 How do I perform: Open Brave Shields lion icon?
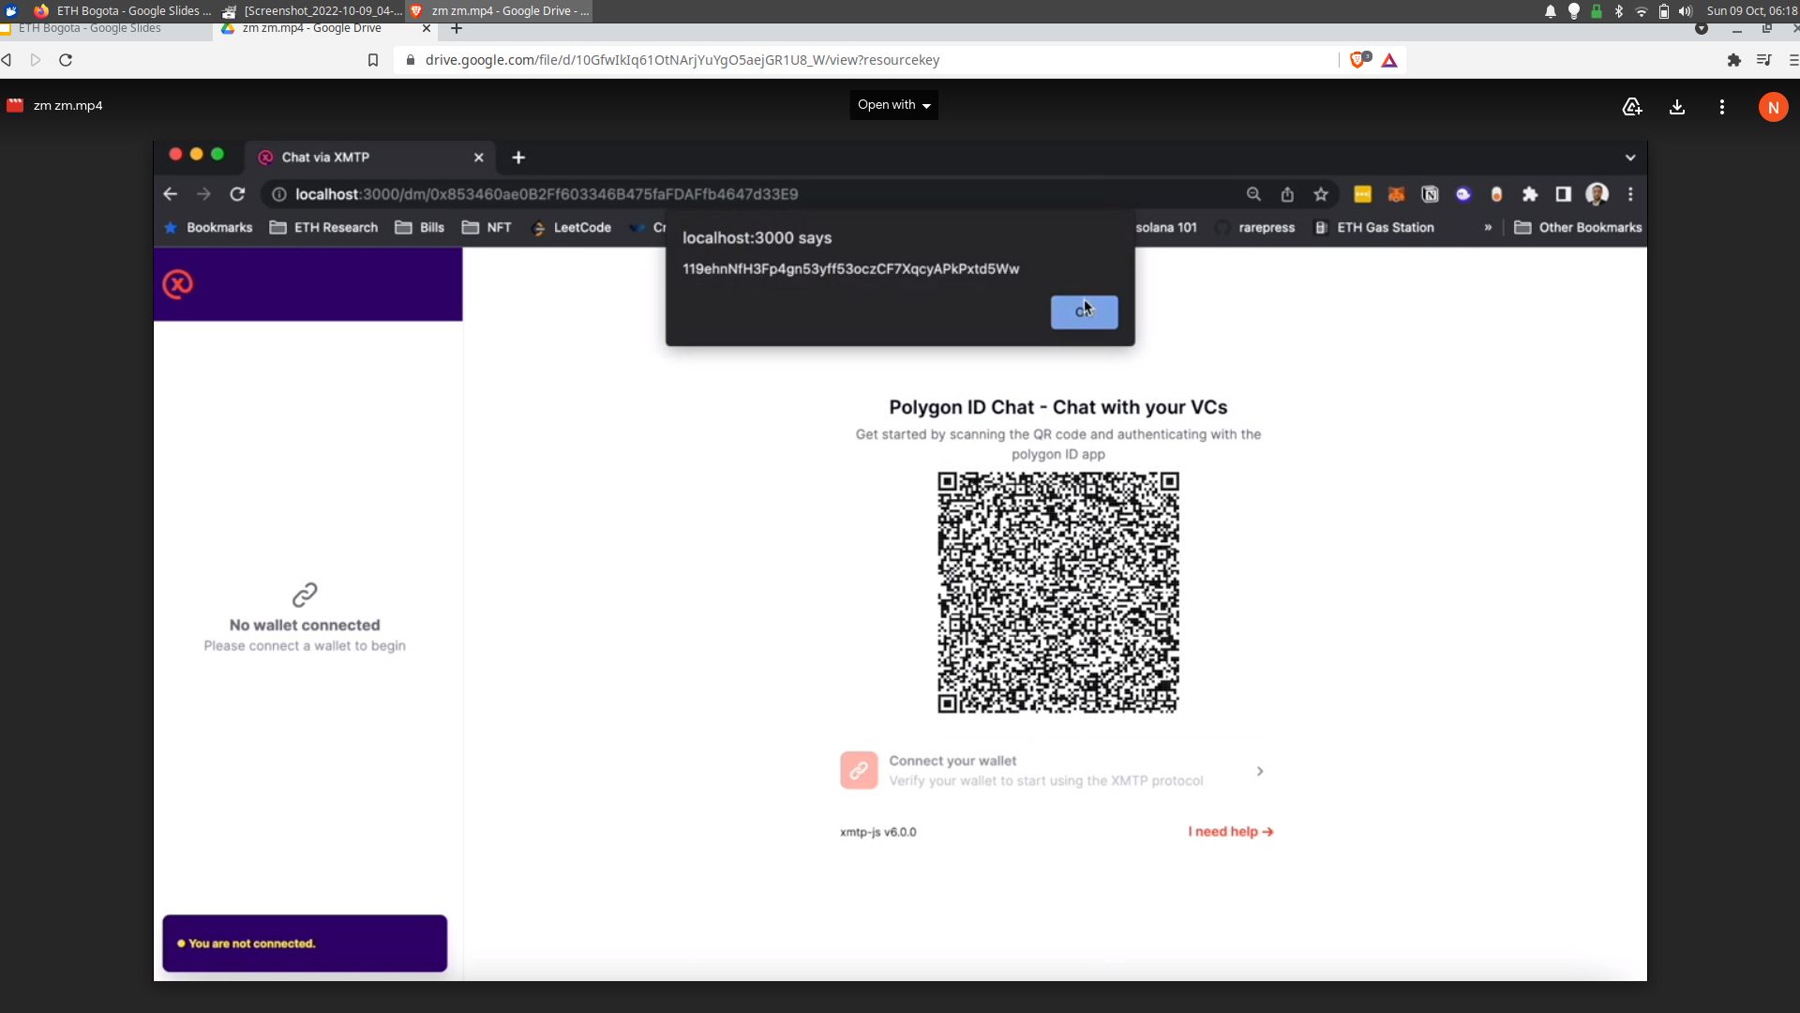point(1358,60)
